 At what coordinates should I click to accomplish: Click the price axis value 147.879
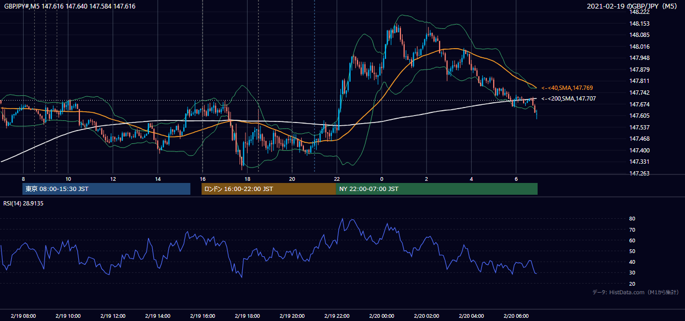tap(639, 70)
